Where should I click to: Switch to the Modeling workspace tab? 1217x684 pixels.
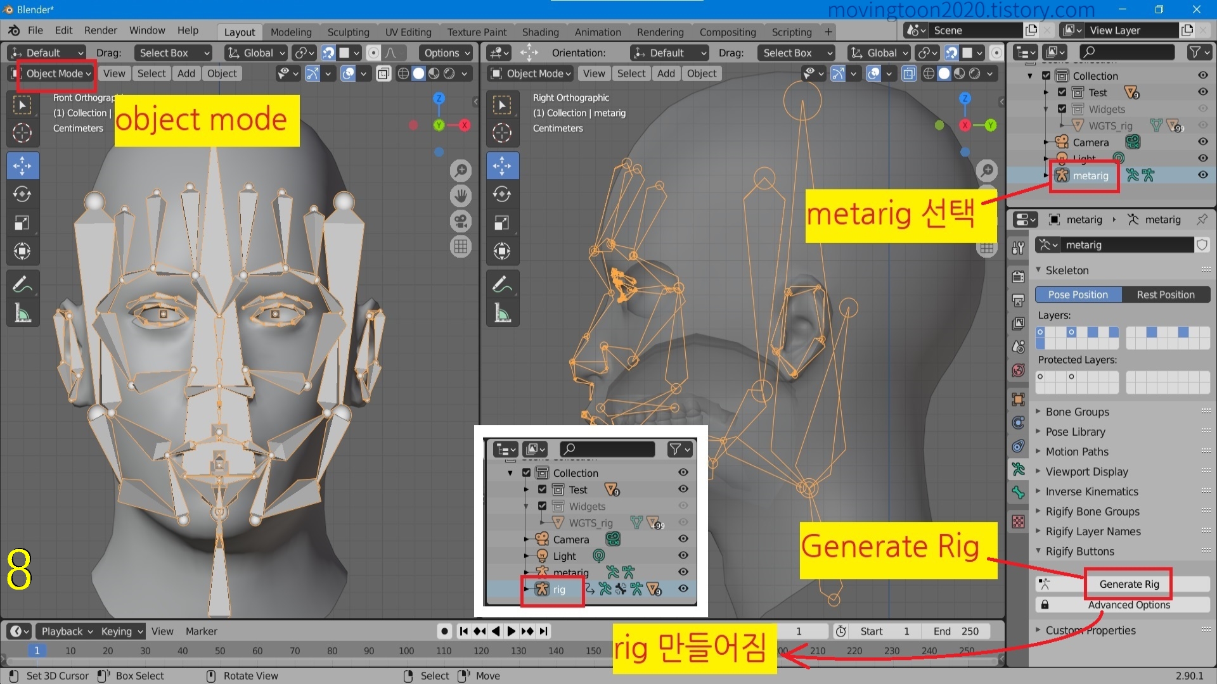[x=291, y=32]
